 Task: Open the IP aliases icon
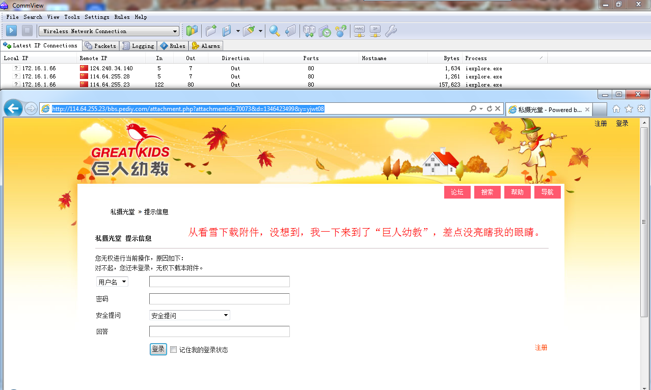tap(375, 31)
